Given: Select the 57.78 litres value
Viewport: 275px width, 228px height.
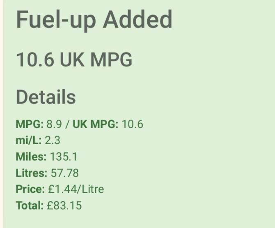Looking at the screenshot, I should pyautogui.click(x=65, y=173).
